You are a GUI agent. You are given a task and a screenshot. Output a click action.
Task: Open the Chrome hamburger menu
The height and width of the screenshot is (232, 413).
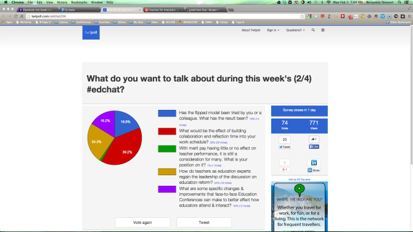tap(409, 16)
